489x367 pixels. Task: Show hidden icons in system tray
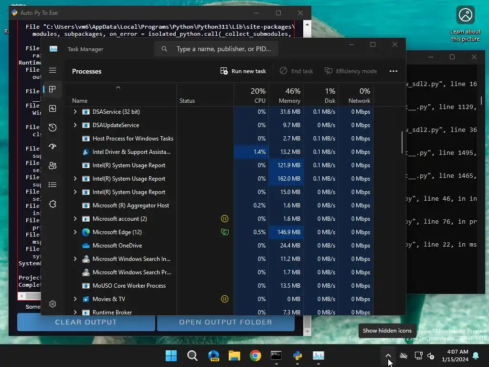click(x=388, y=356)
